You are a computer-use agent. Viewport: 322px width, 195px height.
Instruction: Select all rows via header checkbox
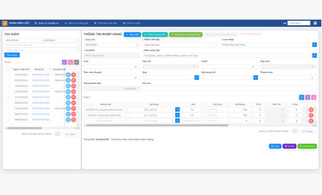coord(8,69)
